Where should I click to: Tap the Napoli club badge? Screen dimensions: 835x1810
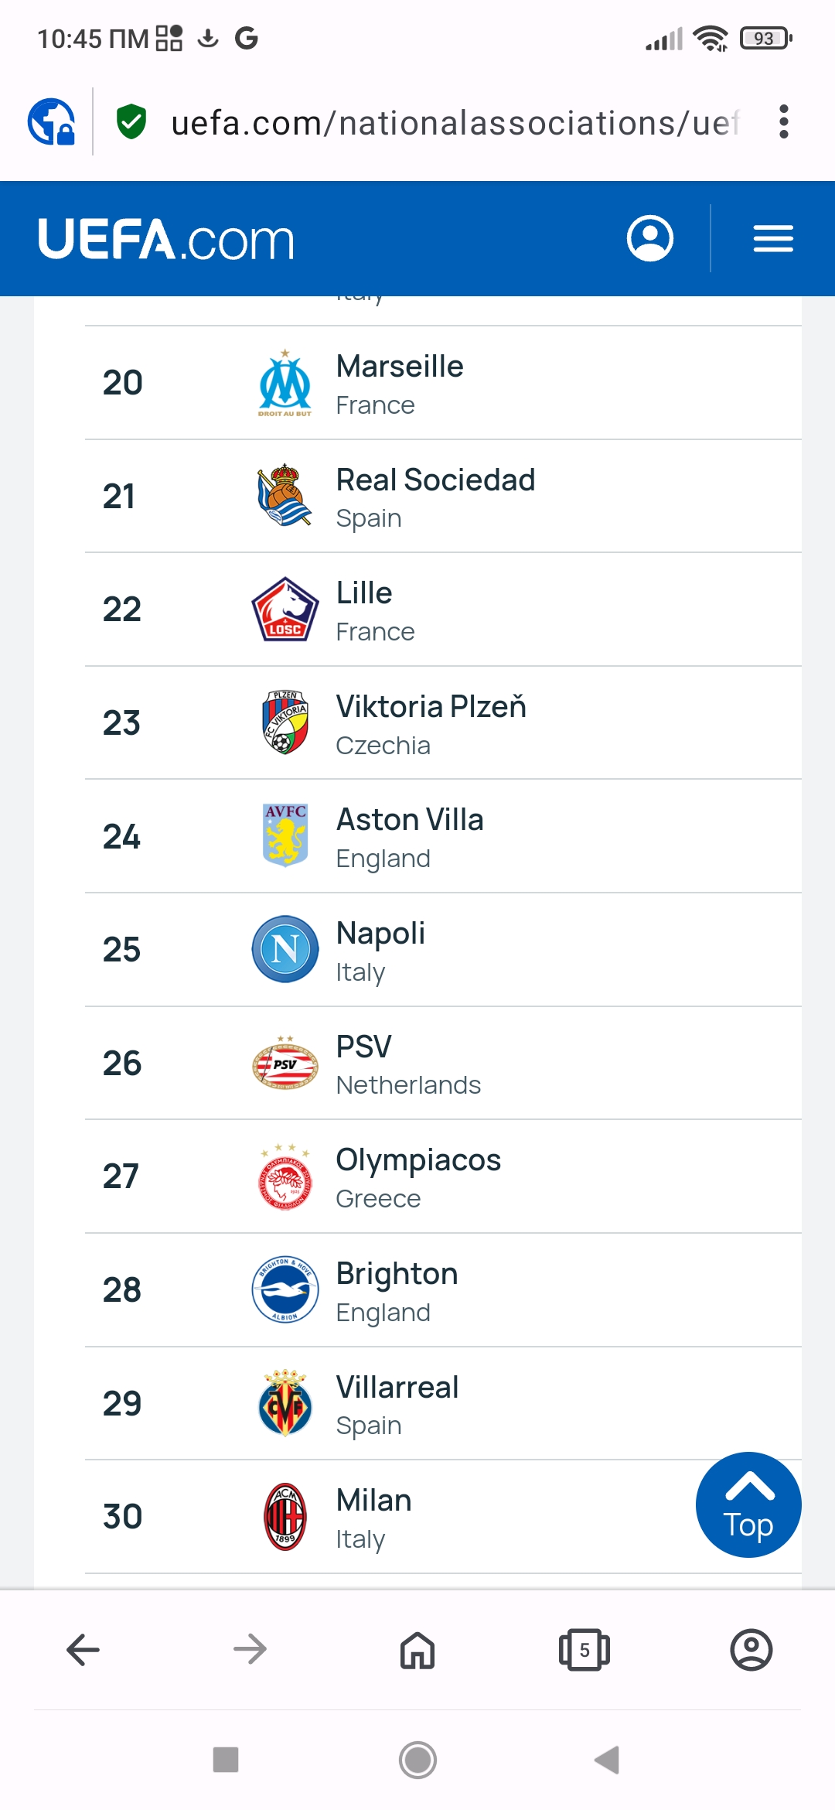pos(285,949)
